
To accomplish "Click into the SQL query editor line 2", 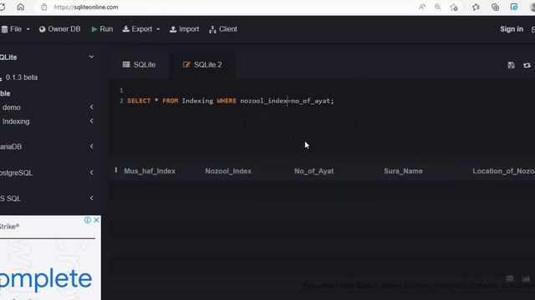I will click(231, 101).
